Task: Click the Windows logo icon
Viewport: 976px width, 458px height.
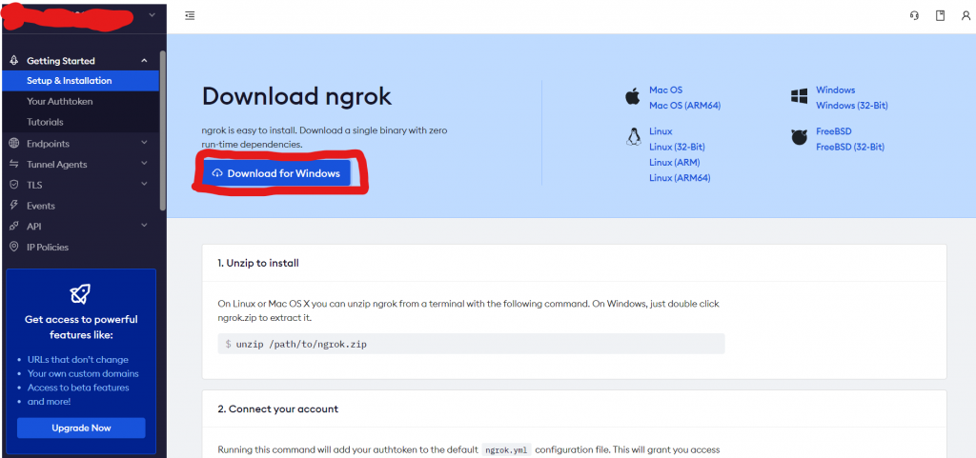Action: click(799, 96)
